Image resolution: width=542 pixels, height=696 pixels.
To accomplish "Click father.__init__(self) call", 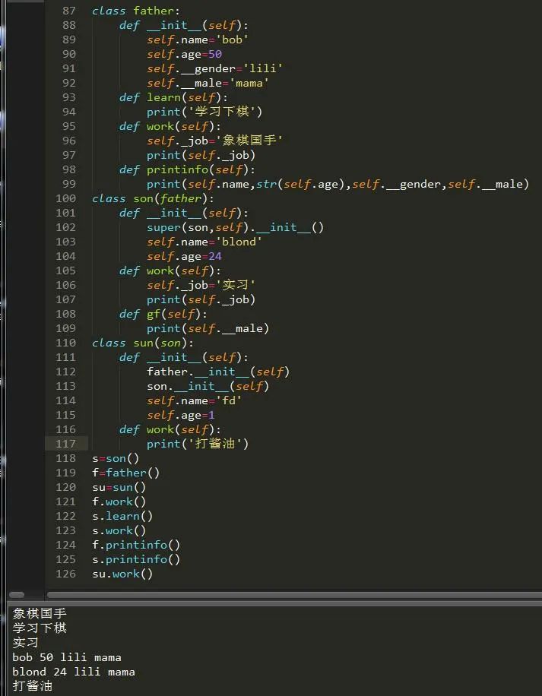I will click(218, 372).
